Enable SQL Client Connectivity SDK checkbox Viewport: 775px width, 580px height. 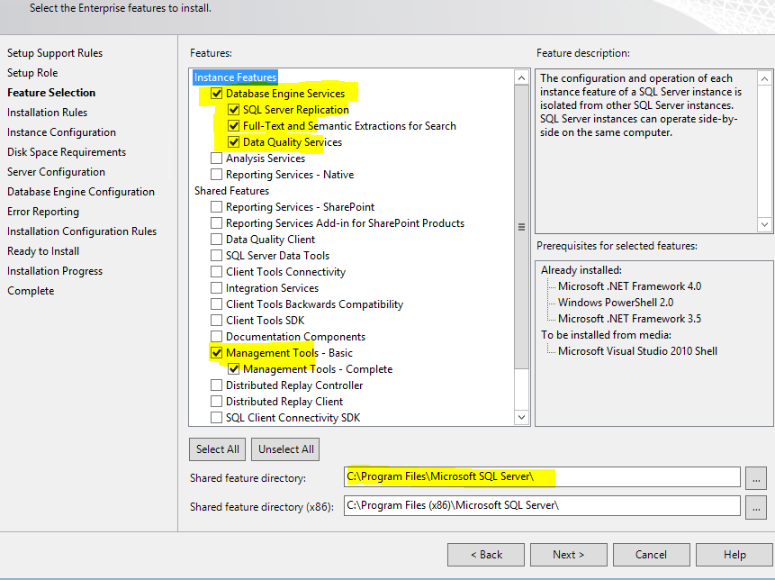pyautogui.click(x=217, y=418)
